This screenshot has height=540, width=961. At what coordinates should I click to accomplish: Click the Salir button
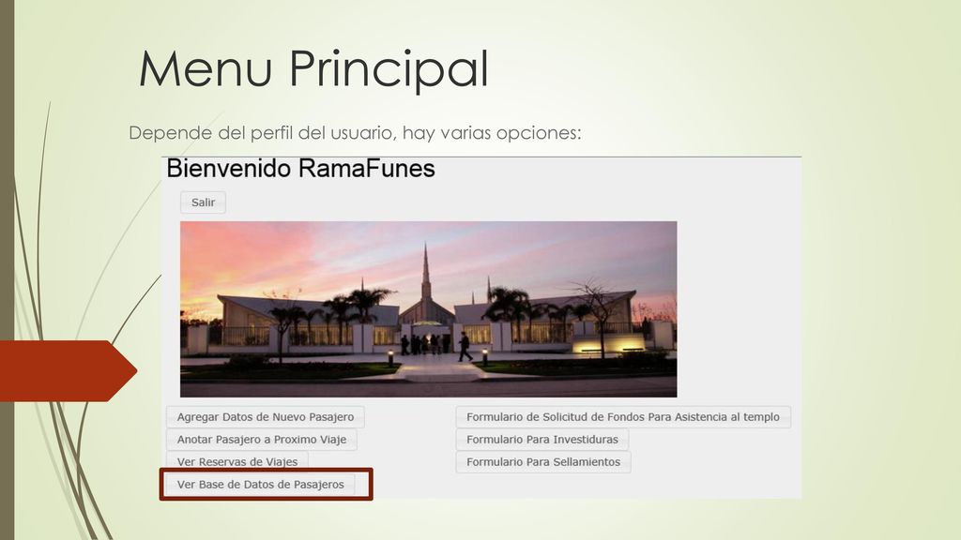203,202
